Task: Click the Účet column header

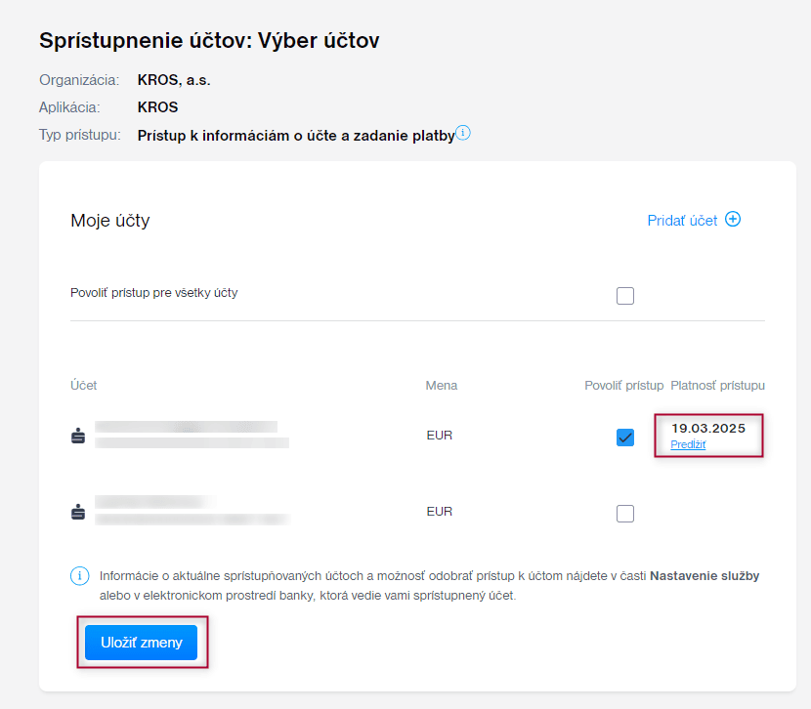Action: pos(84,386)
